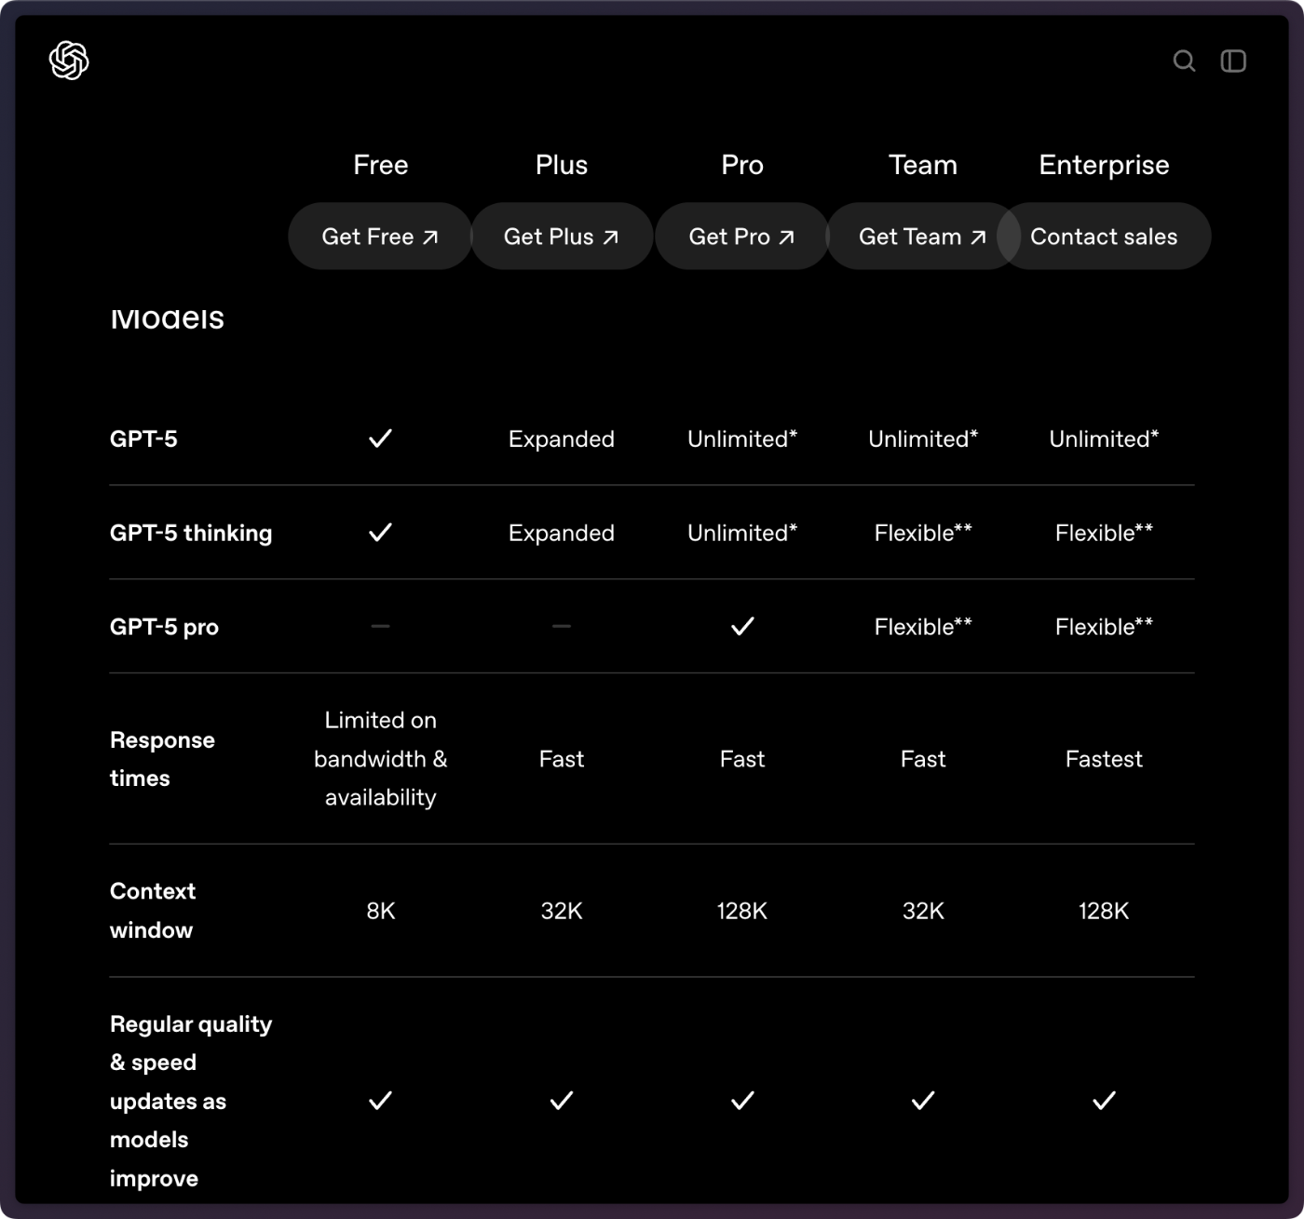Click Fast under the Pro column

click(742, 759)
